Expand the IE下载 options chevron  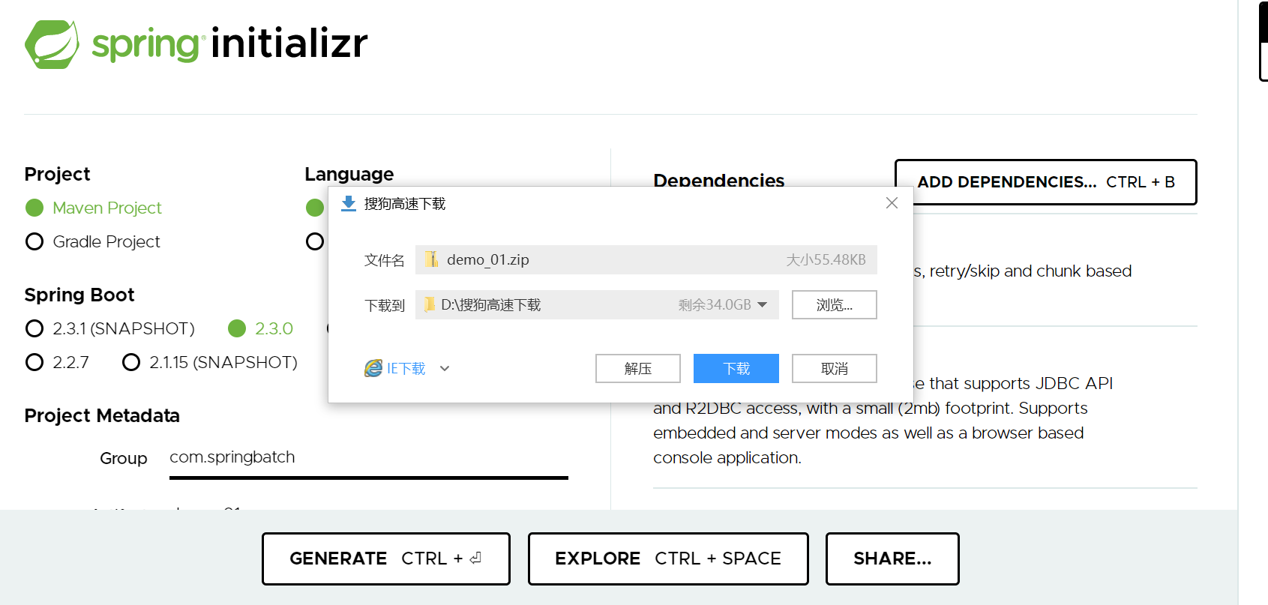(445, 368)
